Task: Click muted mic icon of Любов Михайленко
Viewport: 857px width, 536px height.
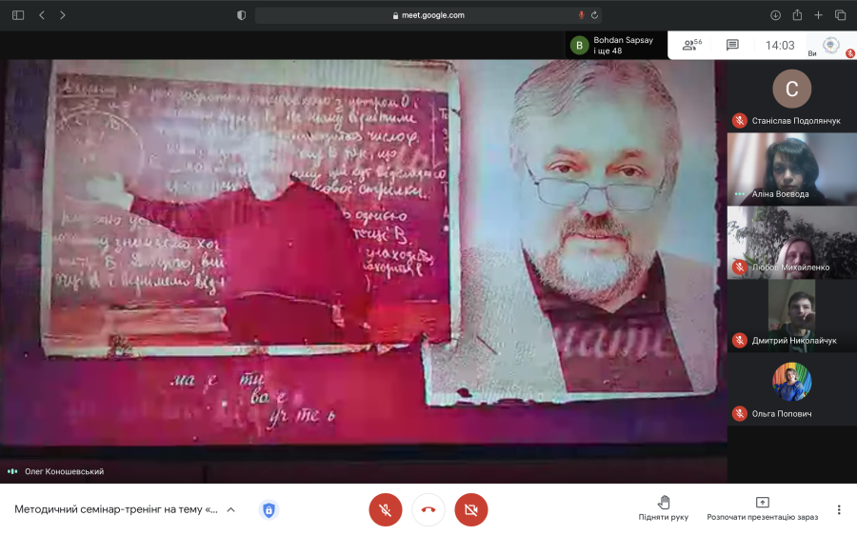Action: click(x=740, y=268)
